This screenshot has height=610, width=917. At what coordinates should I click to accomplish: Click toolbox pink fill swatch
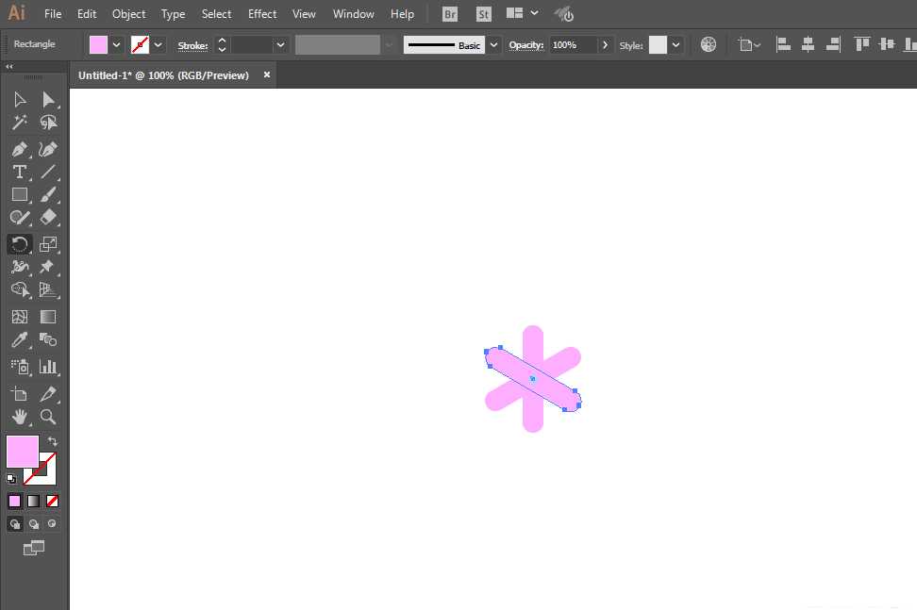point(23,451)
